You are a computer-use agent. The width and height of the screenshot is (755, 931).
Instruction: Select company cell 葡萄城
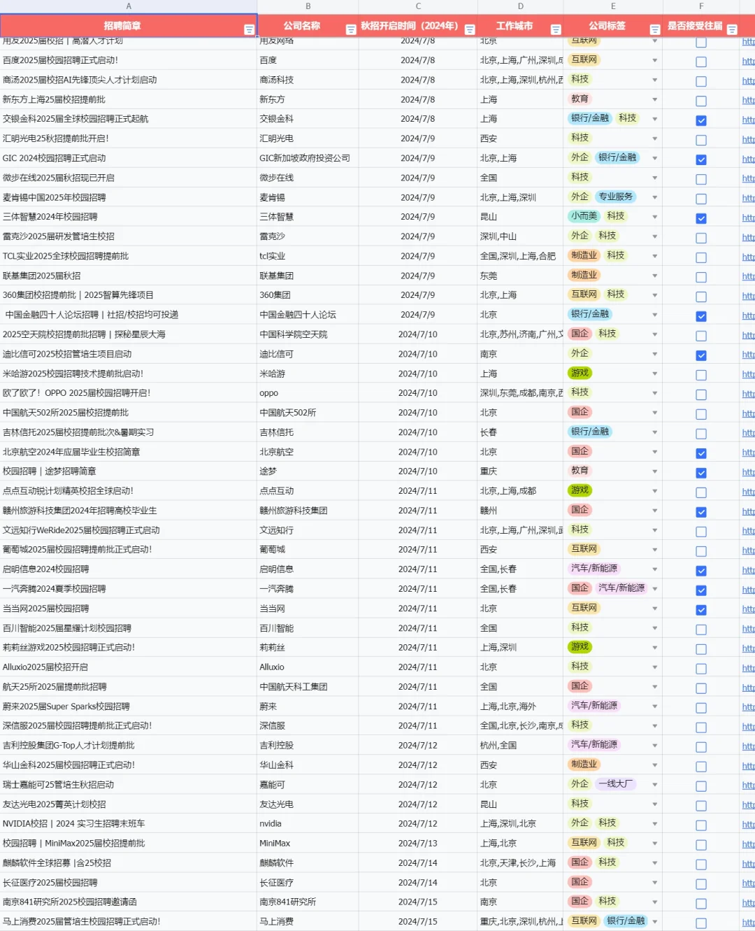pos(308,550)
